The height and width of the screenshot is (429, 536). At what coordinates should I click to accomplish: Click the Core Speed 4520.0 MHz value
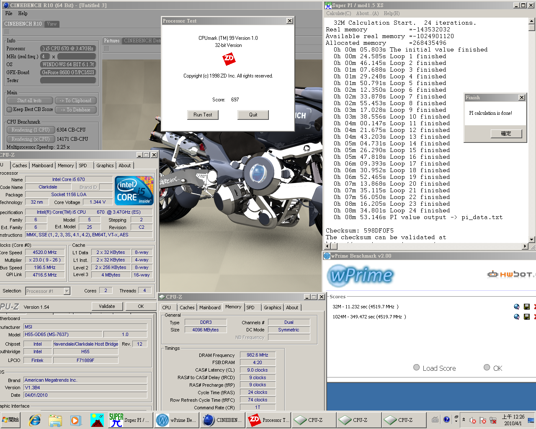[45, 253]
